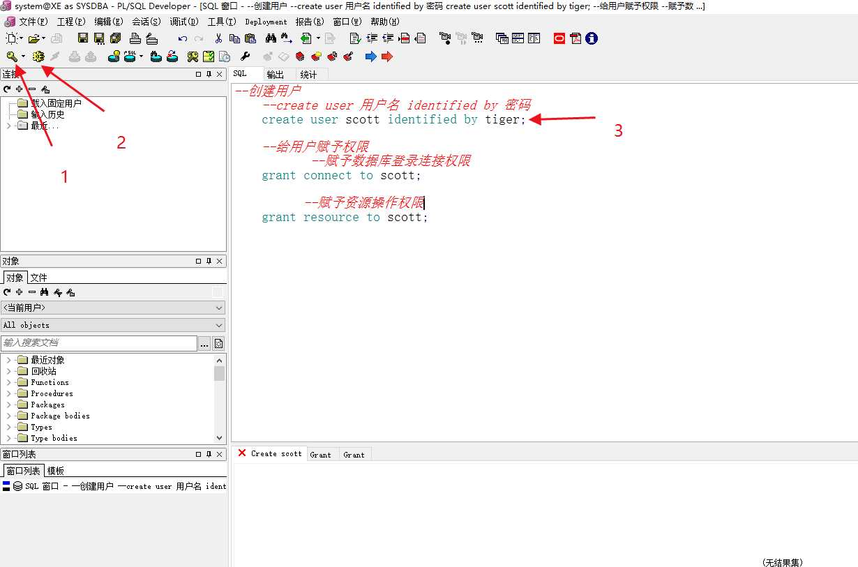Image resolution: width=858 pixels, height=567 pixels.
Task: Click the red Oracle logo icon
Action: coord(559,38)
